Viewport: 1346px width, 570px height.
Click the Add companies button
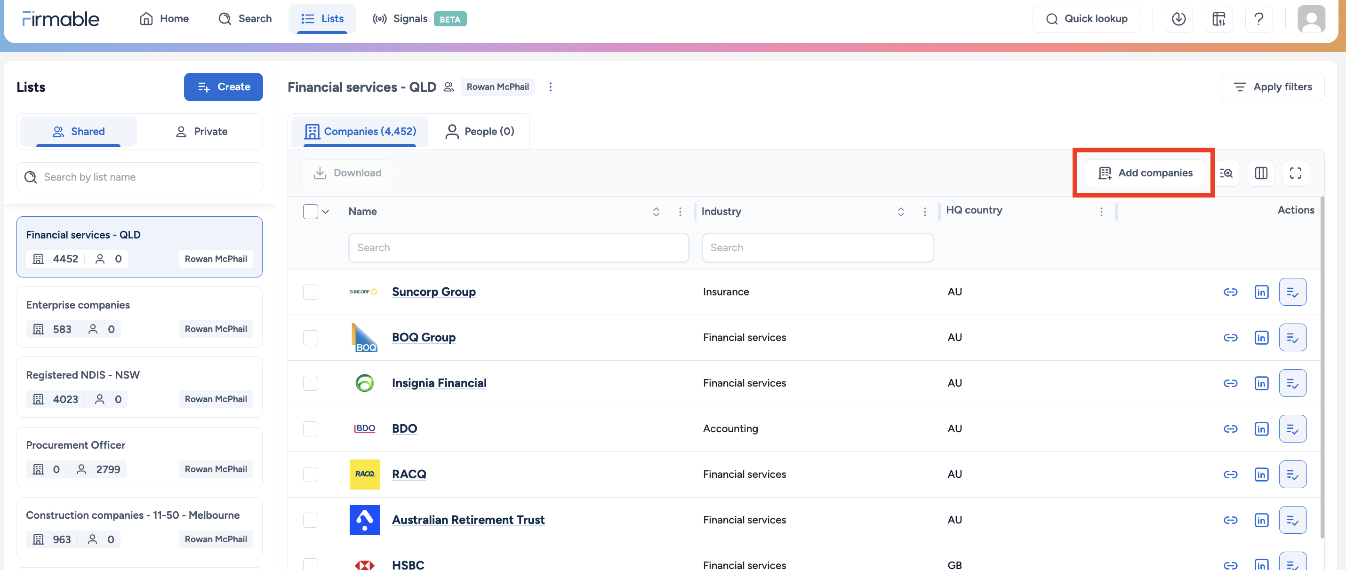[x=1145, y=173]
